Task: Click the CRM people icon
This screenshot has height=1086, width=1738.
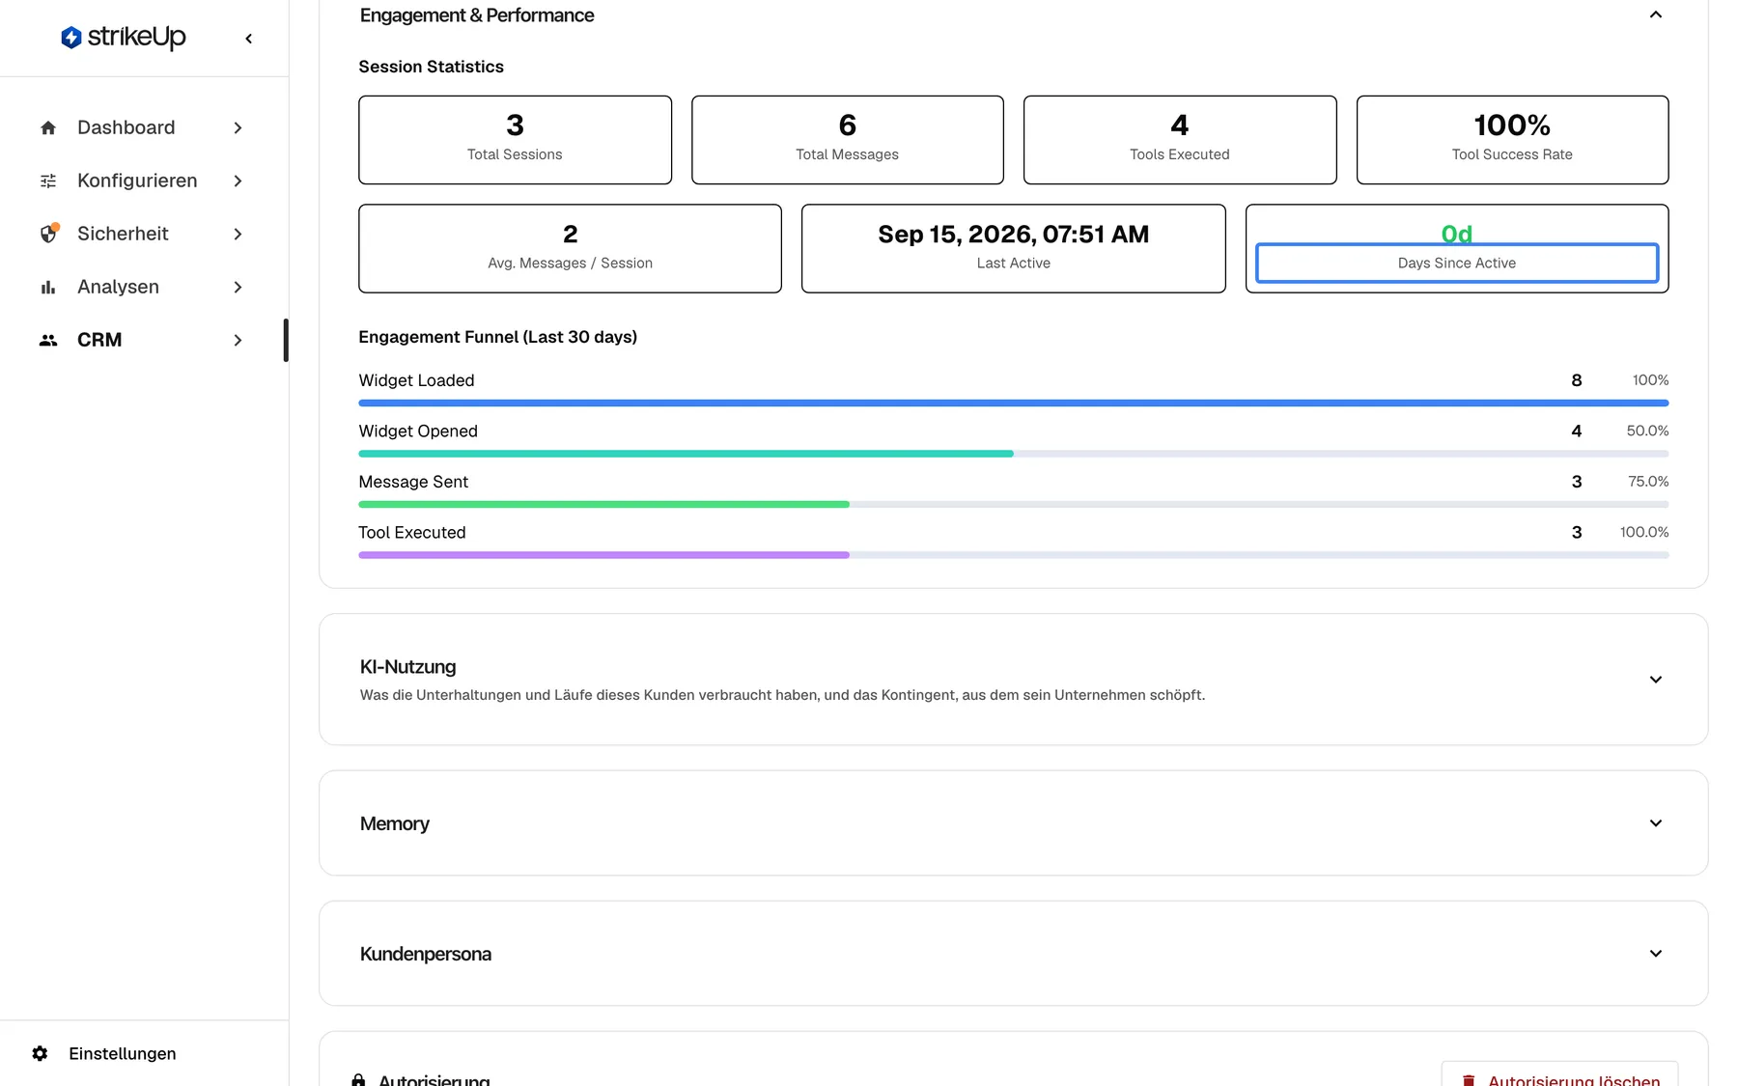Action: tap(48, 340)
